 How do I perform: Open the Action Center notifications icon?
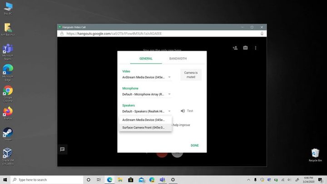click(321, 180)
